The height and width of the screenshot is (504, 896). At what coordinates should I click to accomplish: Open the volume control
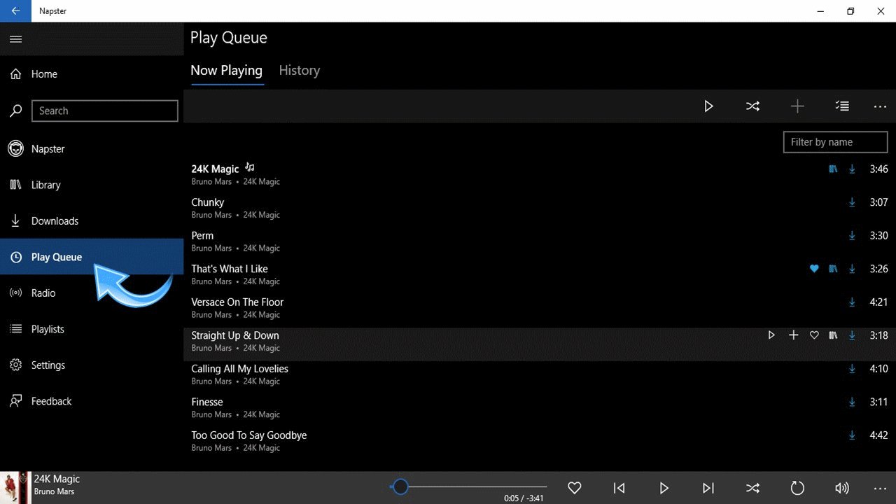842,488
